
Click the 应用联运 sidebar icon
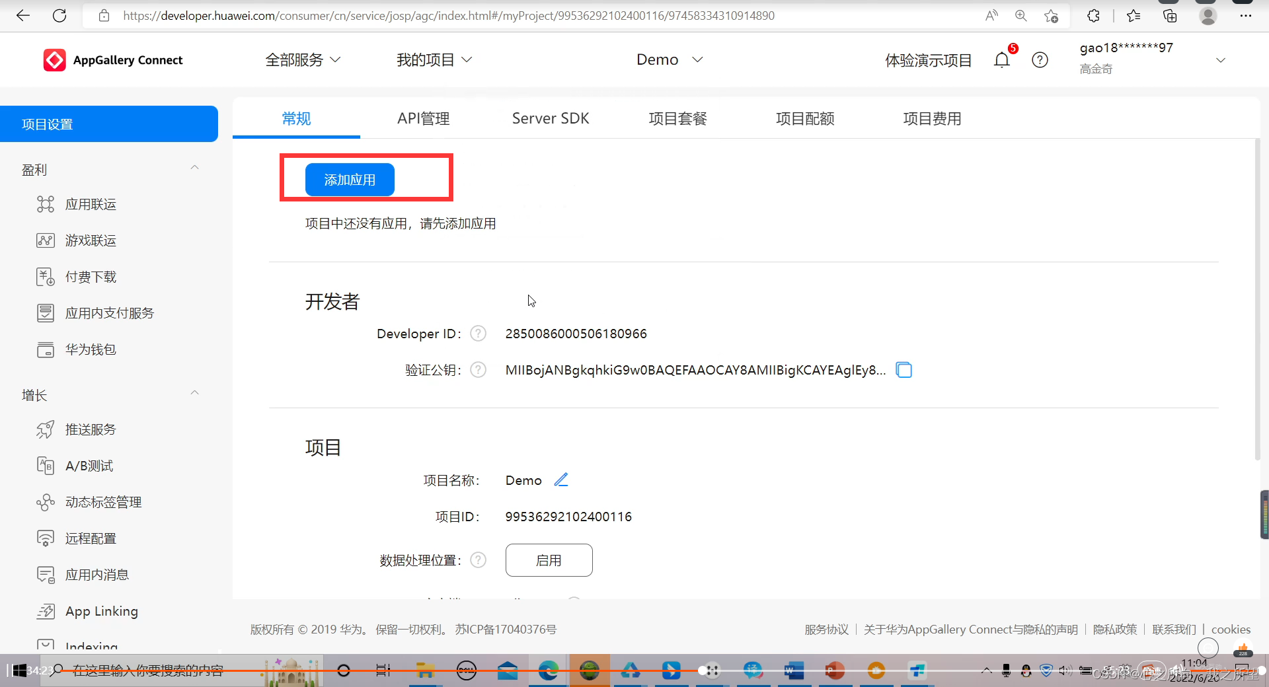(x=46, y=204)
